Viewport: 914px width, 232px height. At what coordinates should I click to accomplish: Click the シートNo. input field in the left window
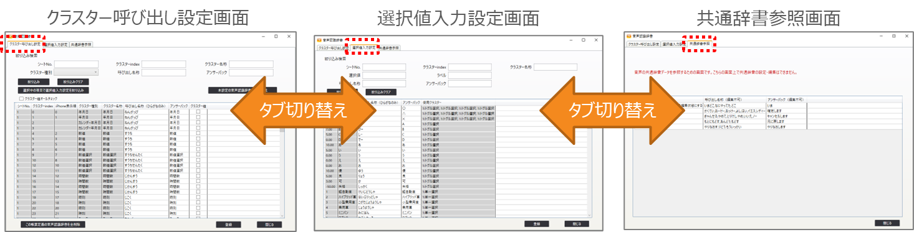click(x=76, y=64)
